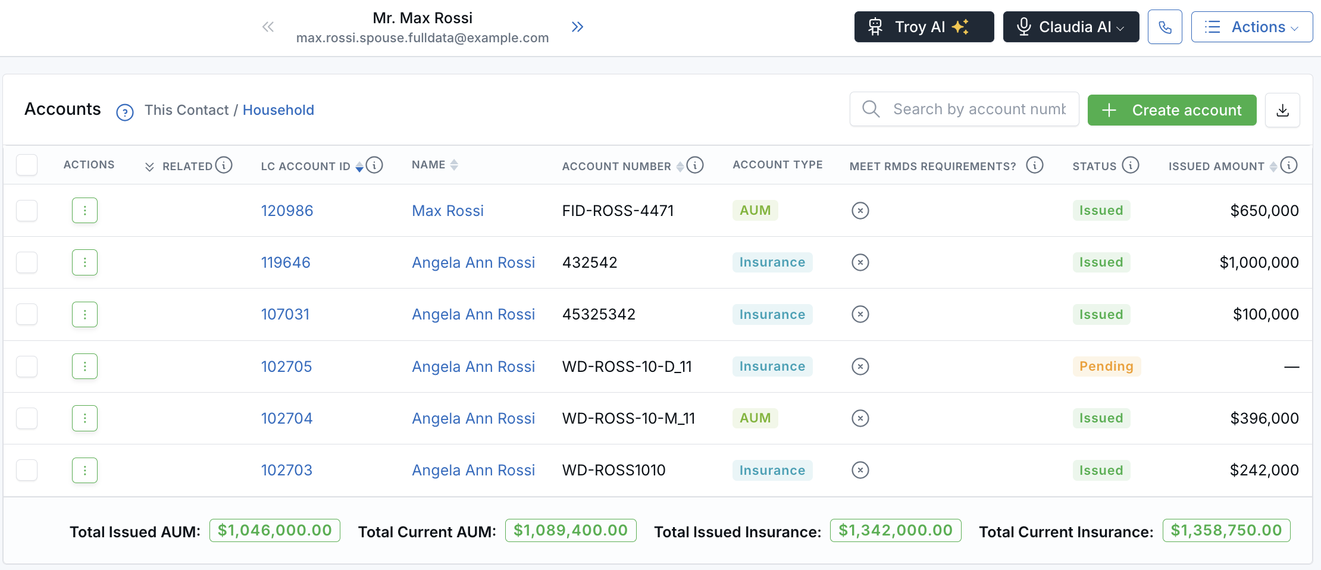Open row actions menu for account 119646

[84, 262]
